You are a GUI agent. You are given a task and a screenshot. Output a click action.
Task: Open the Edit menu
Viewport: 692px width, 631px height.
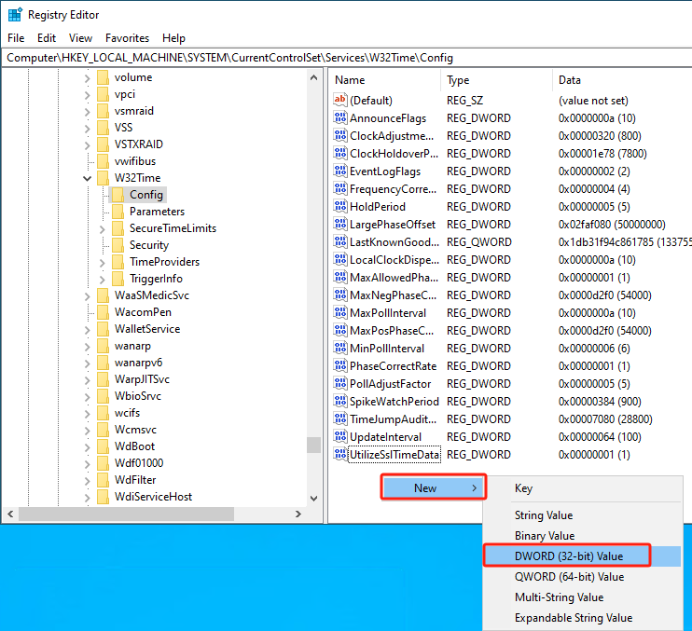click(x=47, y=38)
